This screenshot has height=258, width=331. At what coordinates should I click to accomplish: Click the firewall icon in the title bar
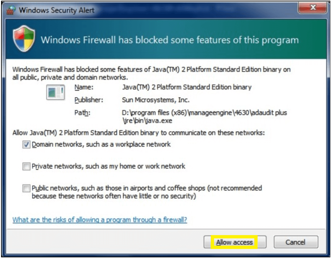11,9
